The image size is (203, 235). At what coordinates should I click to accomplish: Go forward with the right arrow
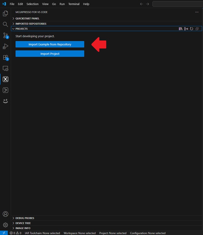[x=147, y=4]
